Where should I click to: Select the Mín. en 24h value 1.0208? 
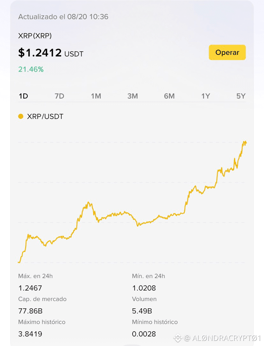(144, 288)
